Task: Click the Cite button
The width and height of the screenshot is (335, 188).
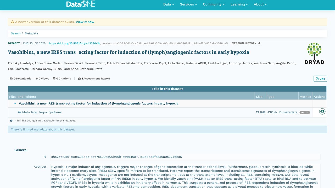Action: coord(320,79)
